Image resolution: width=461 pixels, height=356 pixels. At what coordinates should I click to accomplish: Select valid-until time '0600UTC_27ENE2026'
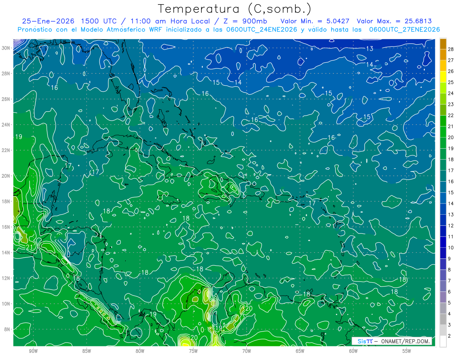[x=404, y=30]
